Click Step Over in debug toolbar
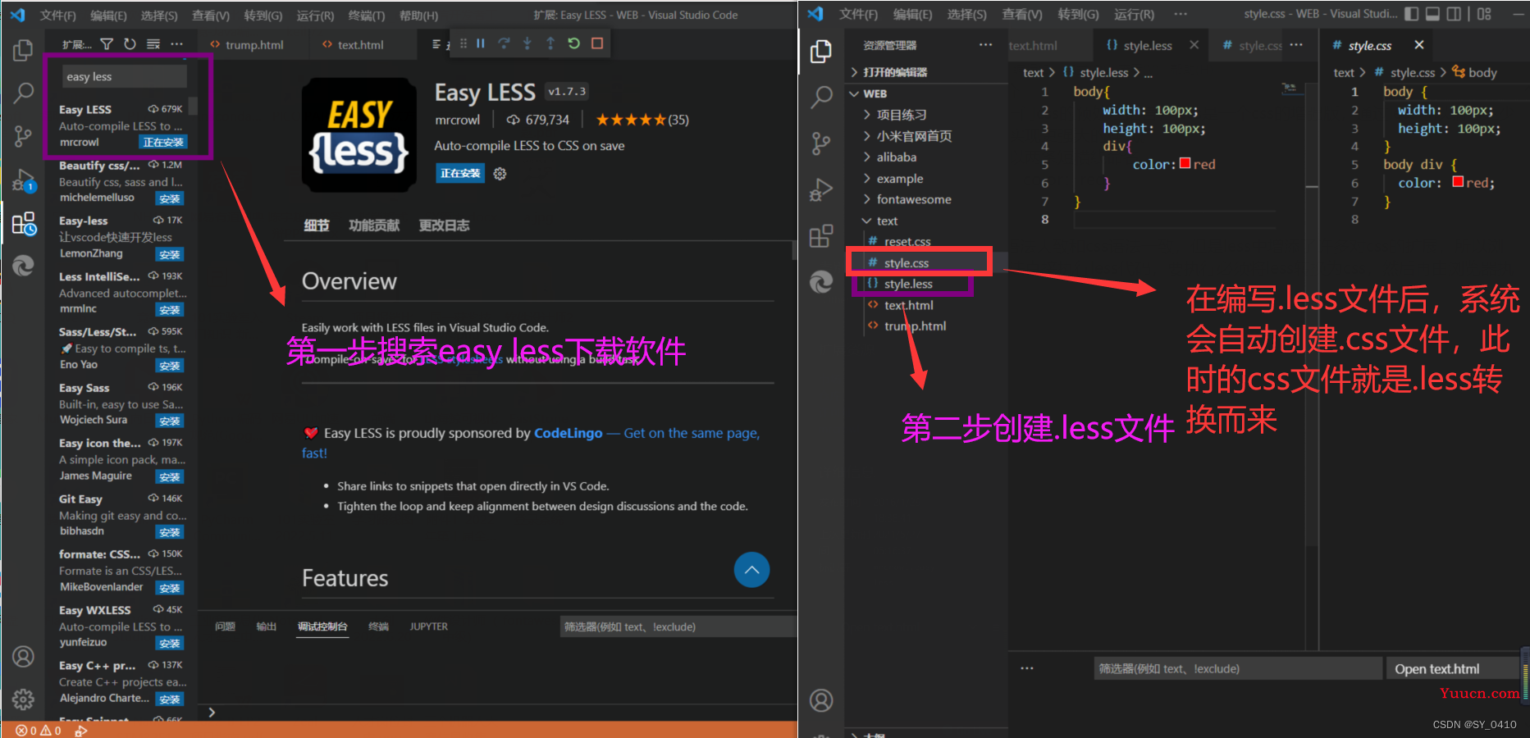This screenshot has width=1530, height=738. click(x=504, y=43)
